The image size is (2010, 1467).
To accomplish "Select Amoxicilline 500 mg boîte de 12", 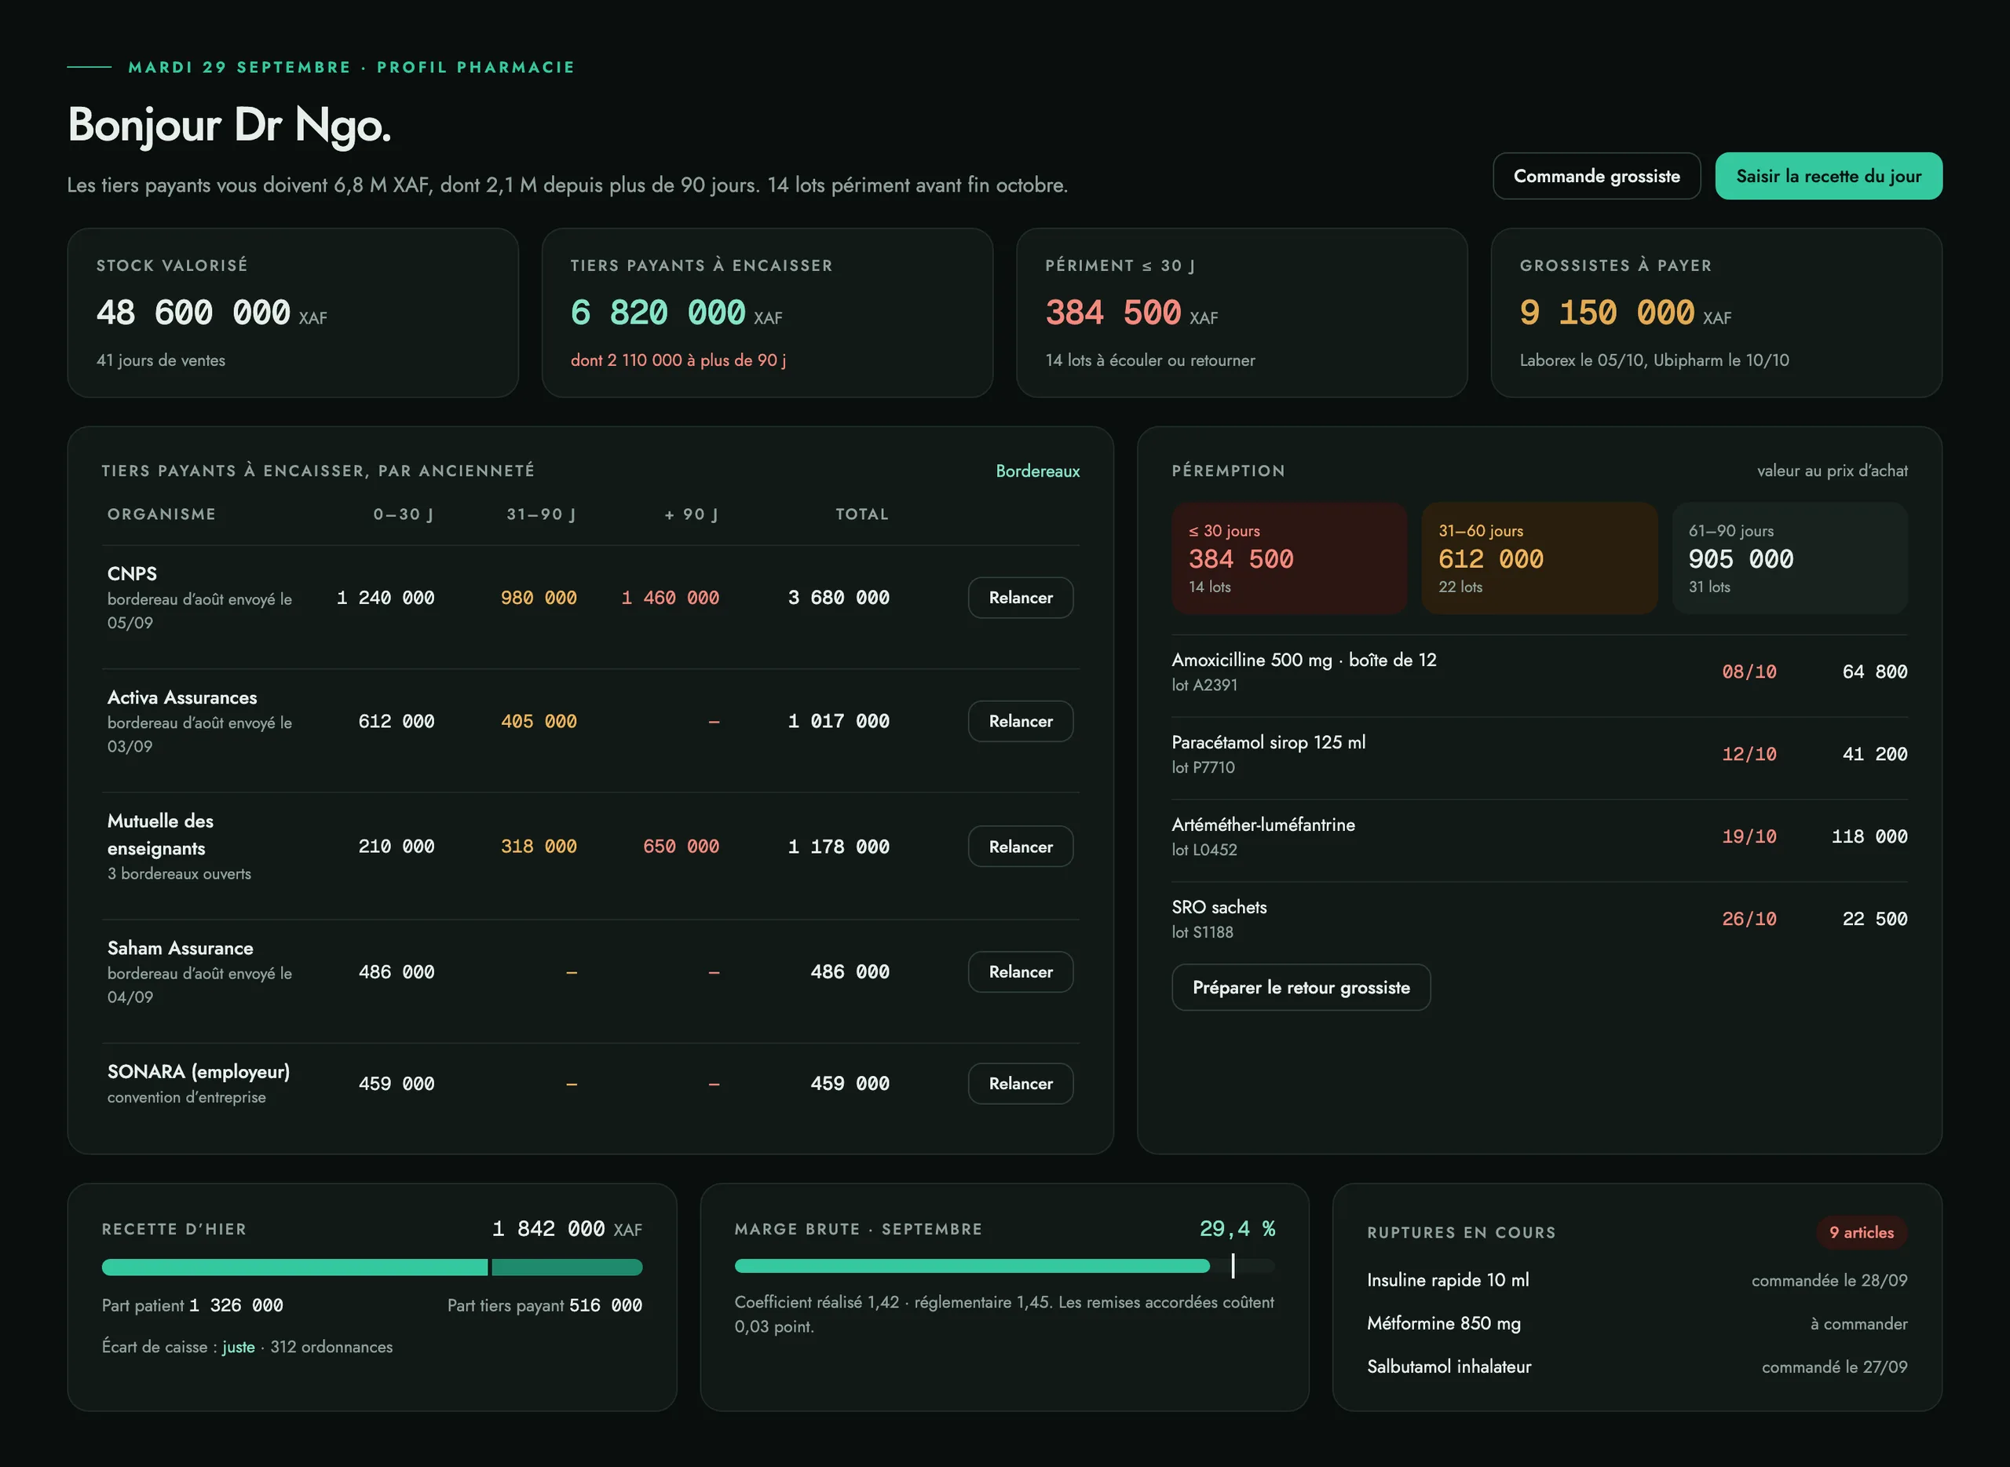I will point(1540,671).
